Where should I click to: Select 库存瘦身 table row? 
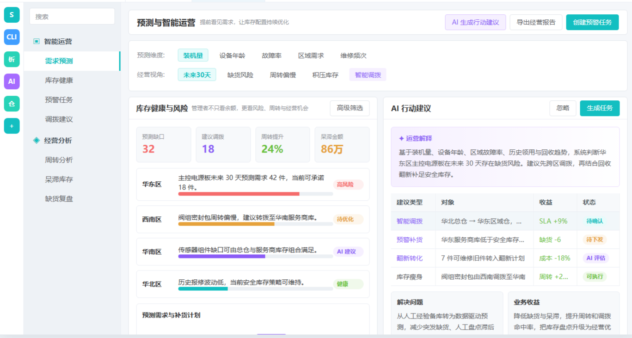tap(505, 277)
